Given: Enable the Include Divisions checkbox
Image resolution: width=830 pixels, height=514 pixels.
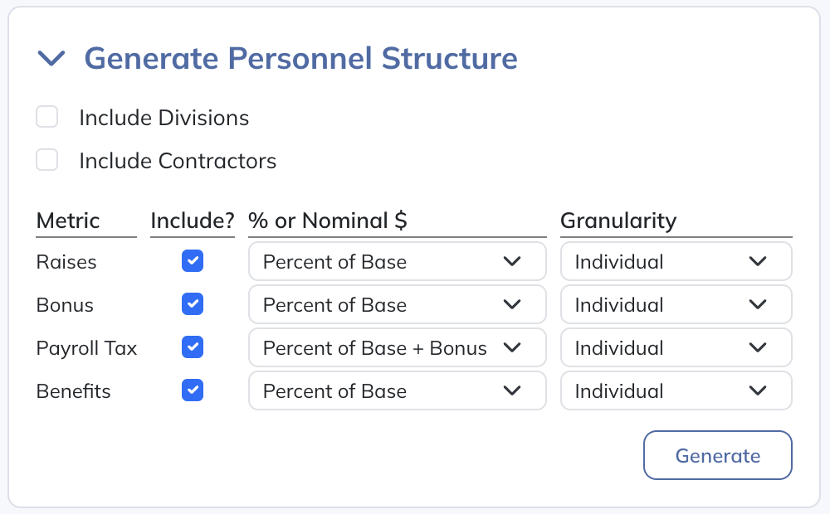Looking at the screenshot, I should [47, 117].
